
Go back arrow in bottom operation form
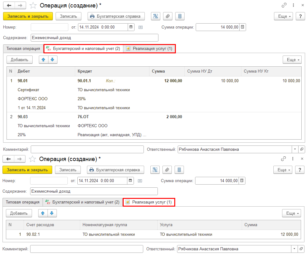[8, 159]
